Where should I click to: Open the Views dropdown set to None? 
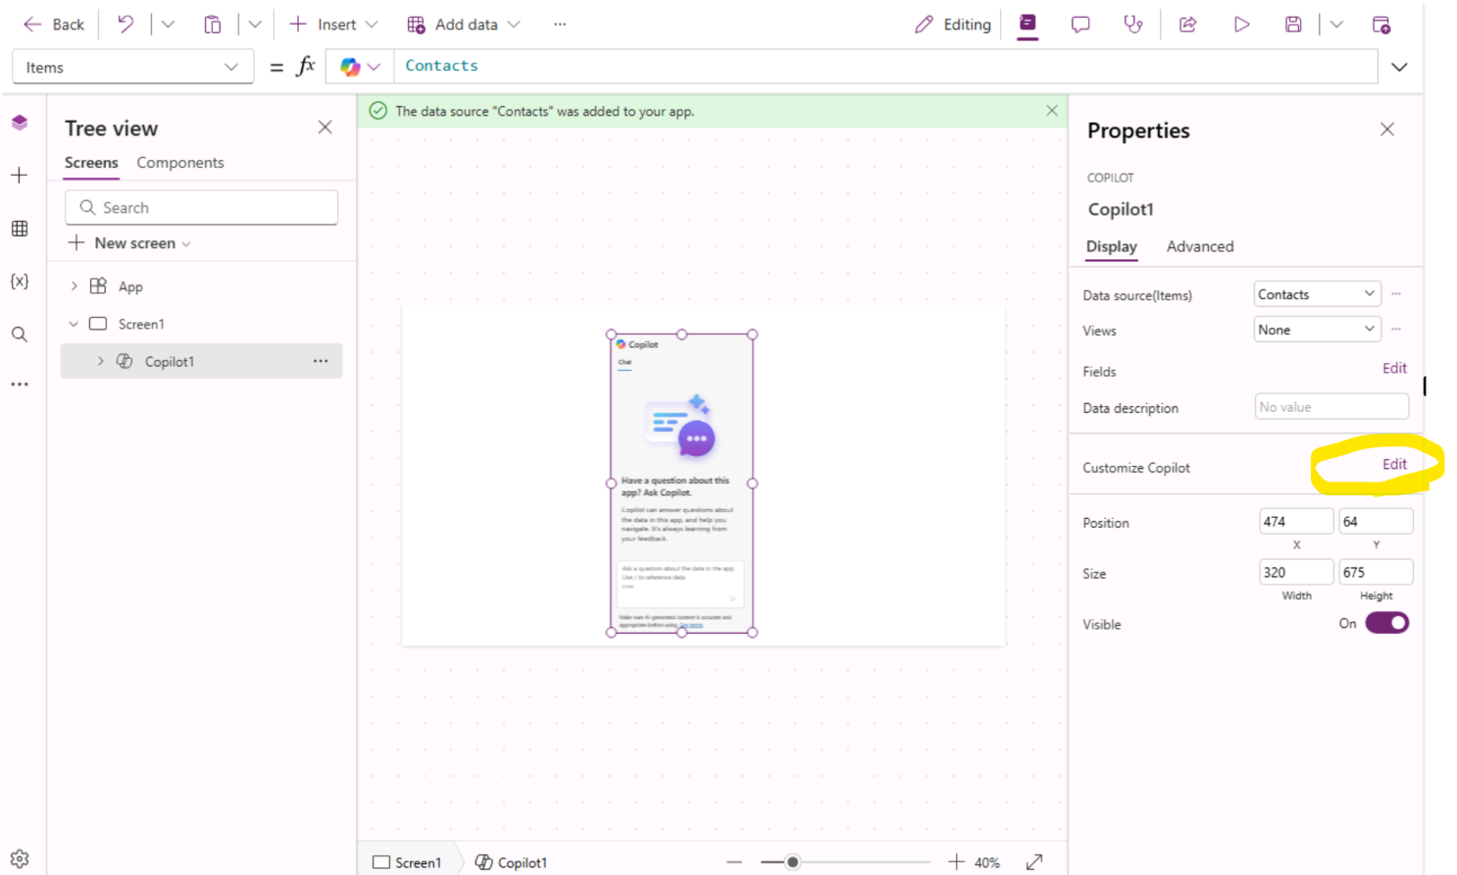(1316, 331)
